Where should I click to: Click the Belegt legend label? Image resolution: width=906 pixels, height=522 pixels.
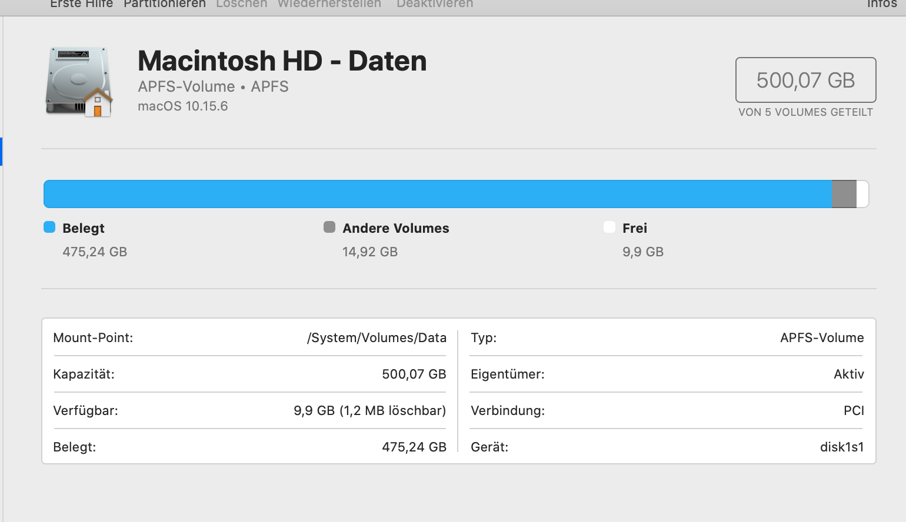(x=84, y=228)
